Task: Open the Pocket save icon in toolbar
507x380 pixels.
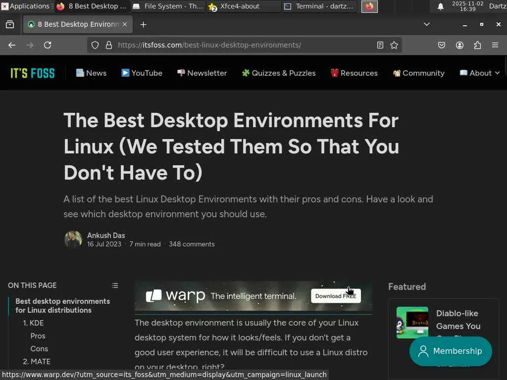Action: pyautogui.click(x=442, y=45)
